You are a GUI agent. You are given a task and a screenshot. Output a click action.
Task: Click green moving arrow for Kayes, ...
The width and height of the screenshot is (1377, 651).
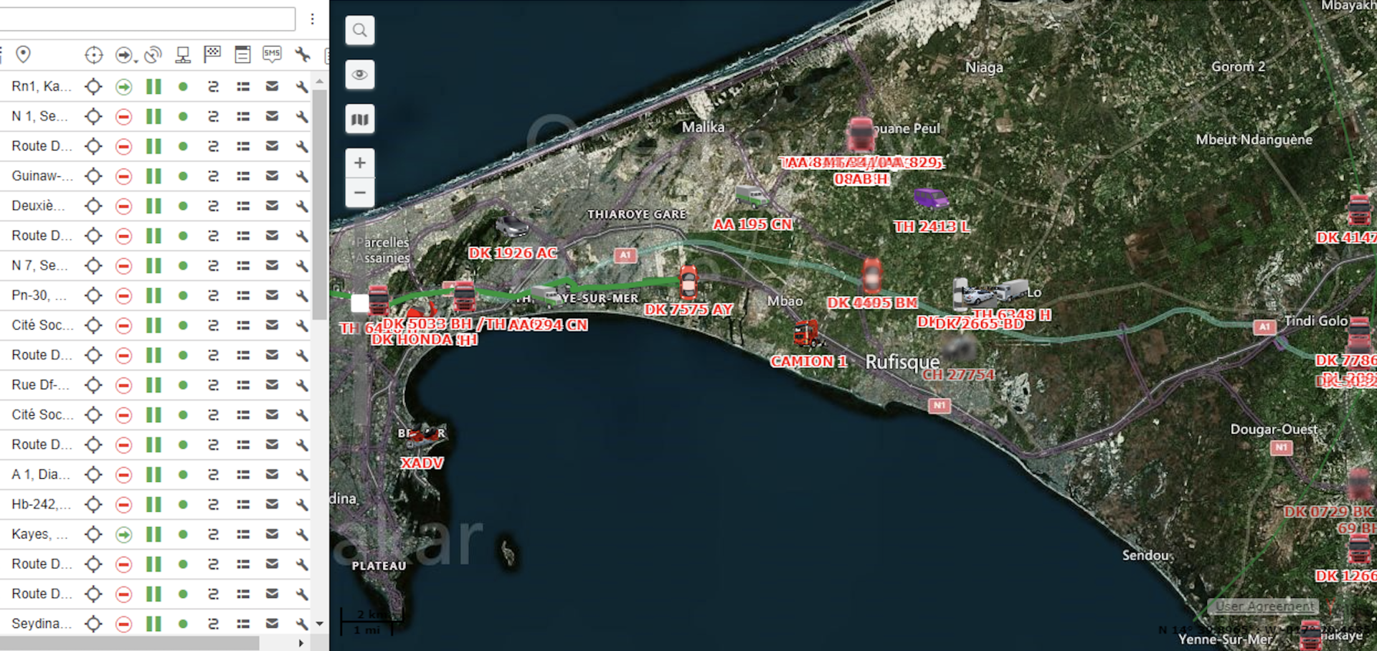[x=123, y=535]
